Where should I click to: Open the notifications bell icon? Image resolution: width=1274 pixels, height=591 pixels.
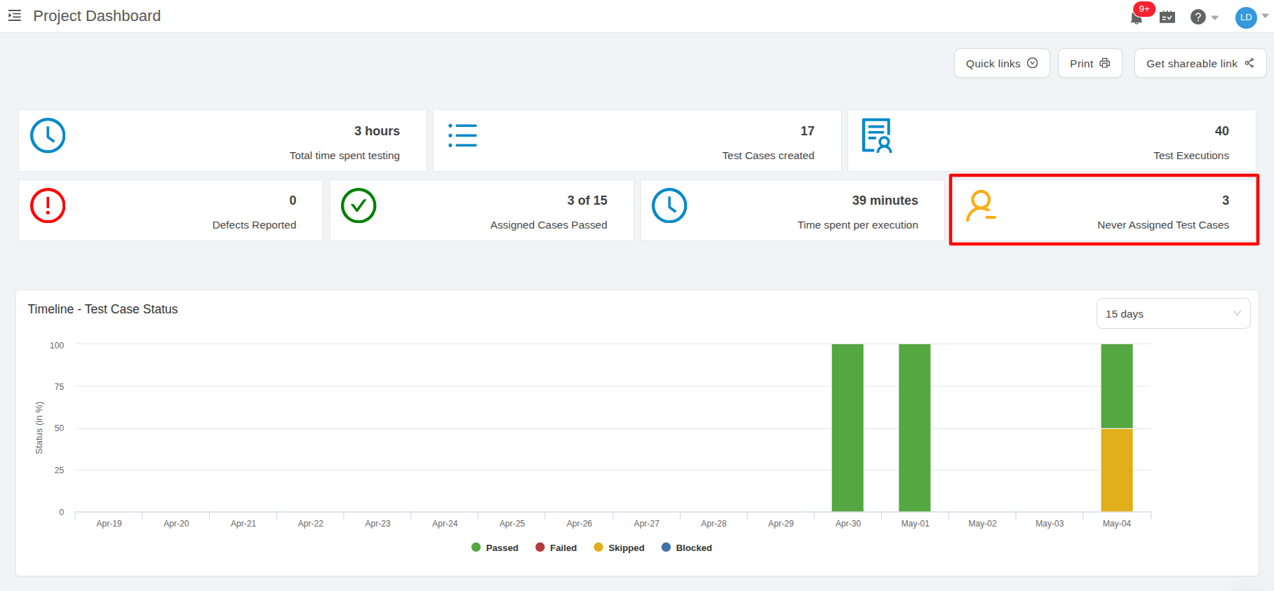tap(1136, 18)
